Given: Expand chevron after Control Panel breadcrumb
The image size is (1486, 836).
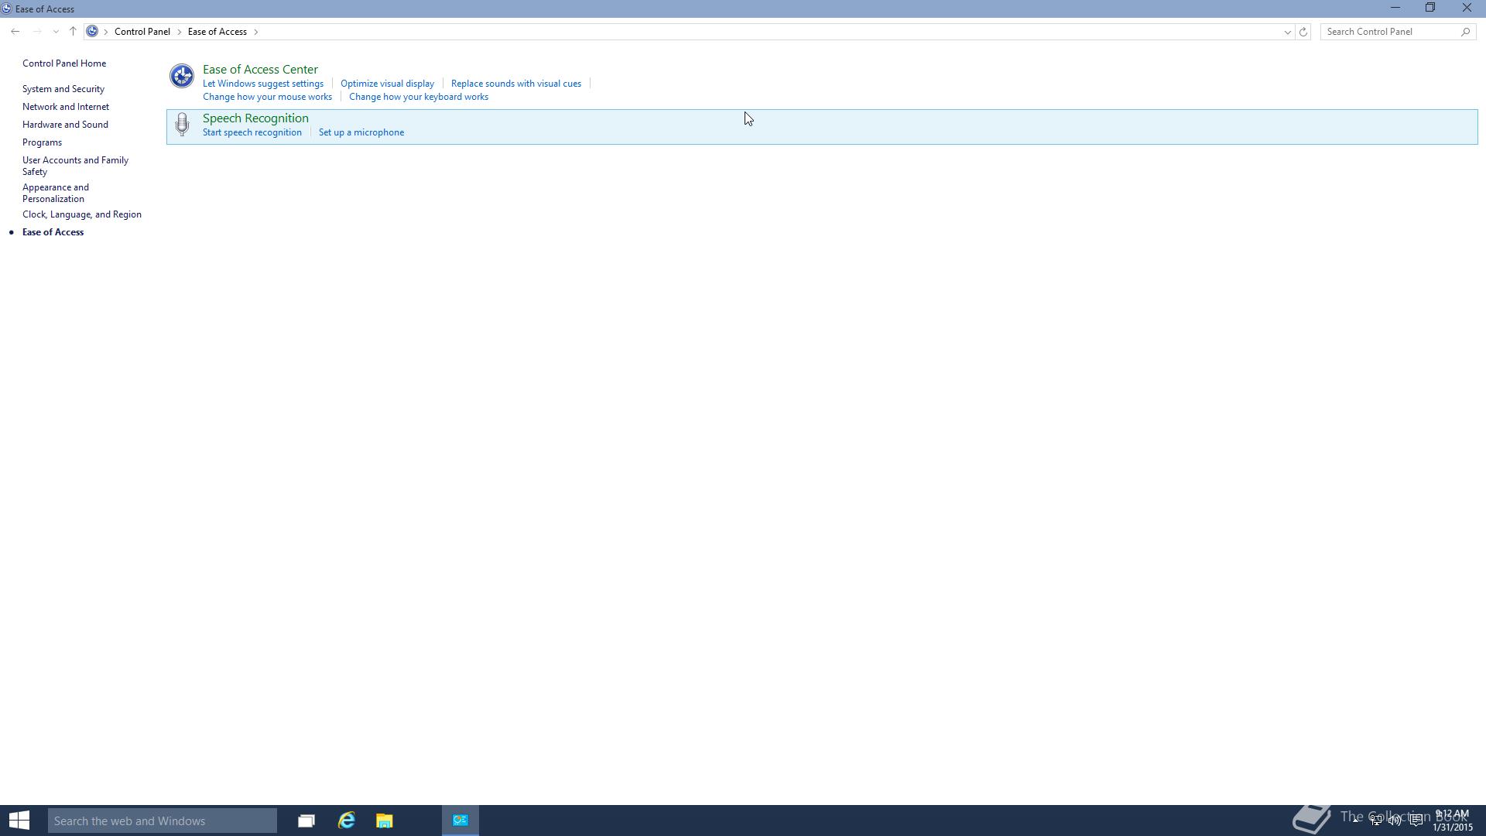Looking at the screenshot, I should [180, 32].
